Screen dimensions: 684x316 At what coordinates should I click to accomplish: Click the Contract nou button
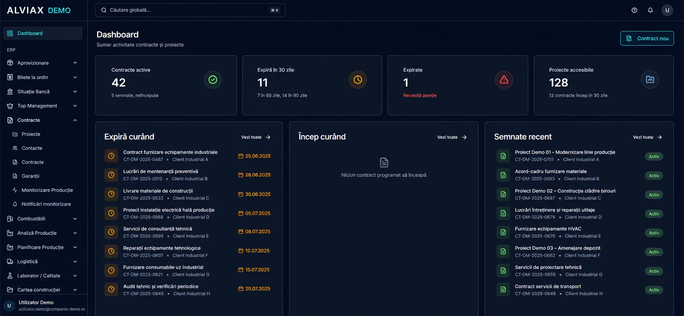point(647,39)
